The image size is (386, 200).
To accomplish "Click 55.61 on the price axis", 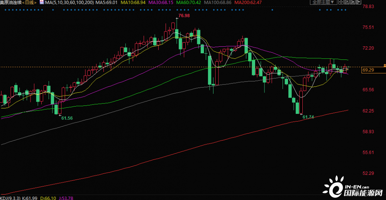I will [369, 153].
